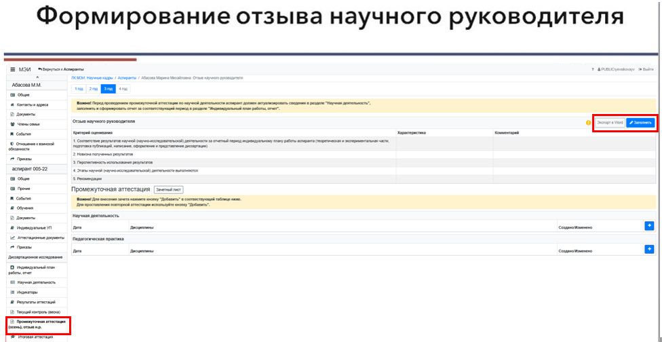The image size is (662, 342).
Task: Collapse the sidebar section with the up caret
Action: (37, 77)
